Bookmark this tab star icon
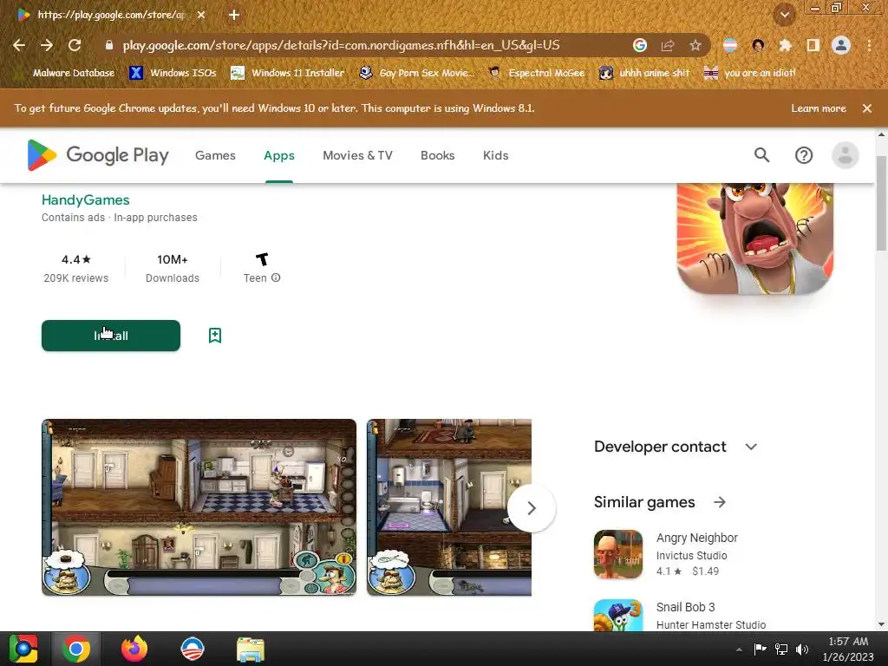This screenshot has width=888, height=666. [695, 45]
